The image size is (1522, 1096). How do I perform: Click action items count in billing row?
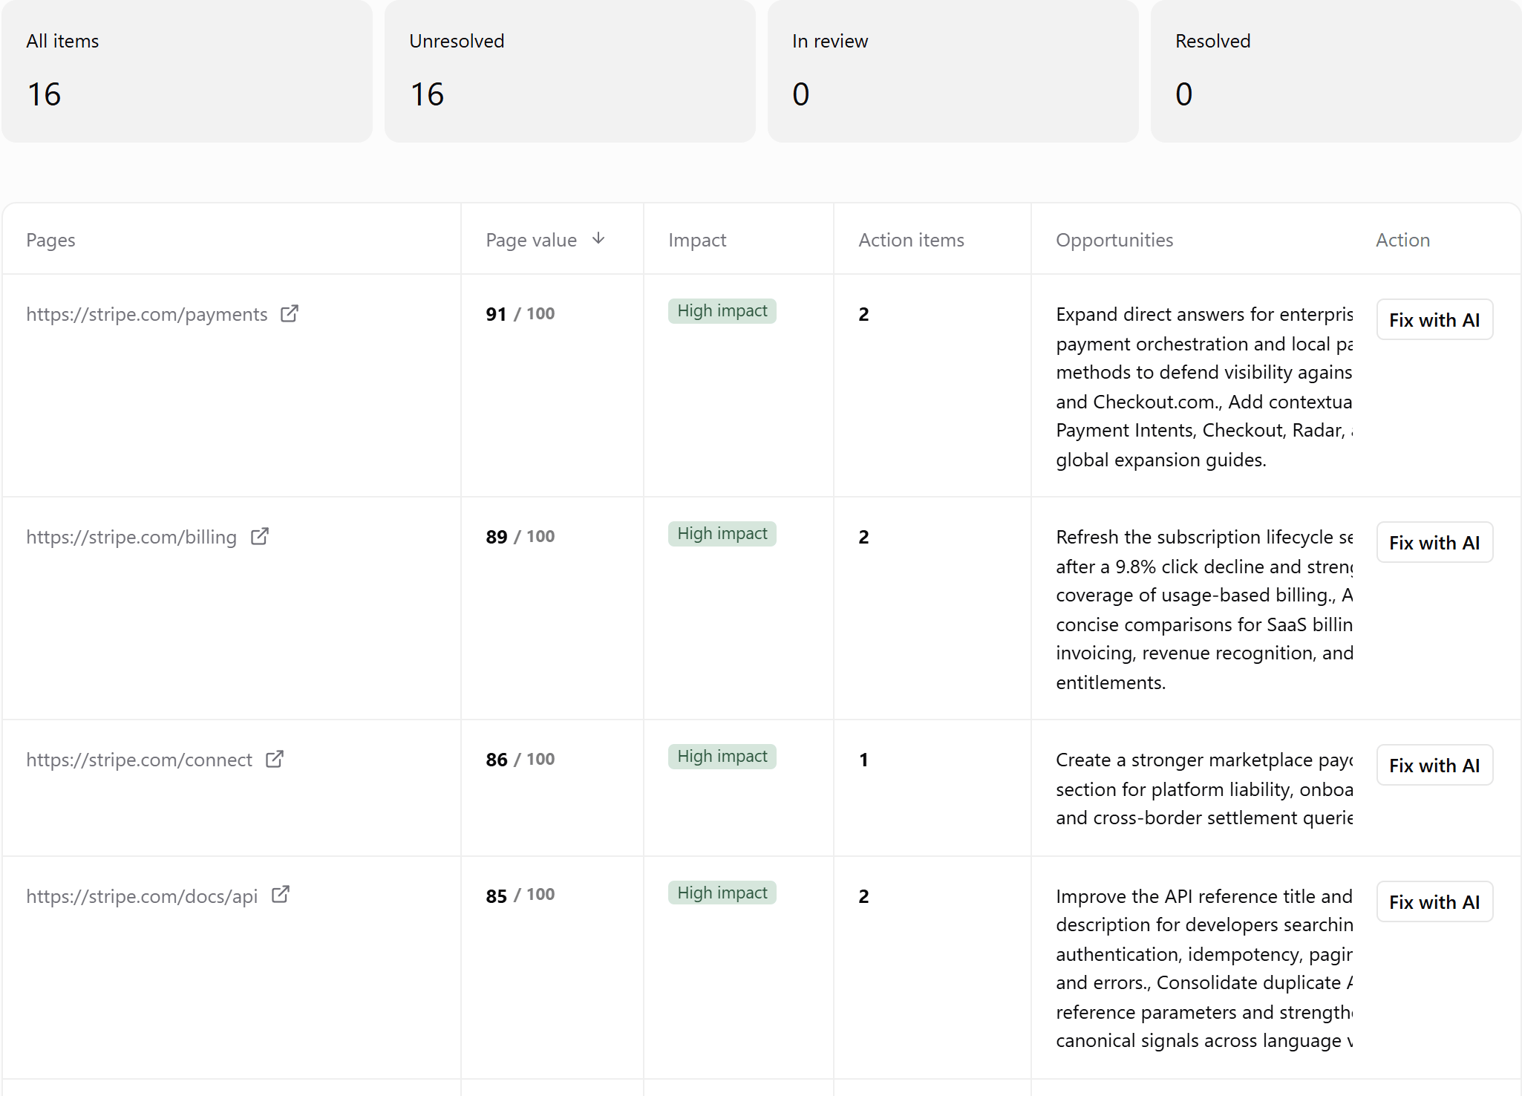click(863, 537)
